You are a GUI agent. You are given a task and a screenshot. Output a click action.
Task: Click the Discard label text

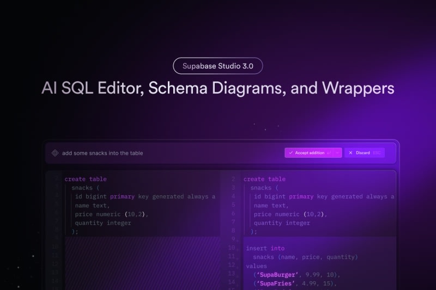click(363, 153)
